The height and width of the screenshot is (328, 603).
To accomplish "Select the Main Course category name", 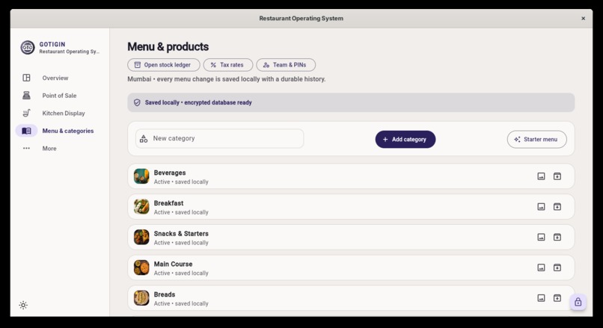I will (x=173, y=264).
